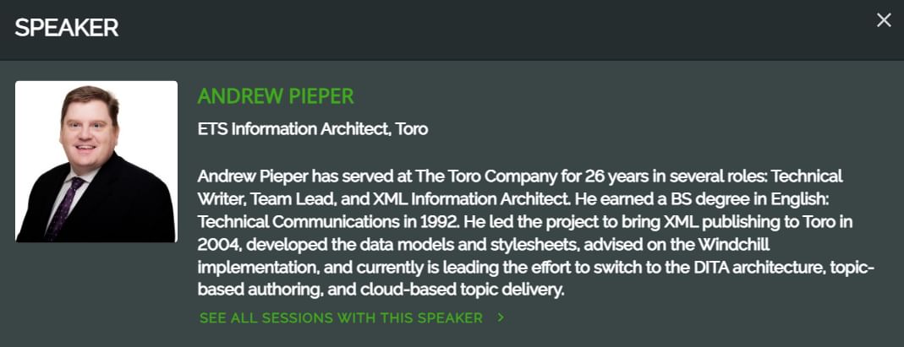904x347 pixels.
Task: Open Andrew Pieper's headshot photo
Action: pos(96,162)
